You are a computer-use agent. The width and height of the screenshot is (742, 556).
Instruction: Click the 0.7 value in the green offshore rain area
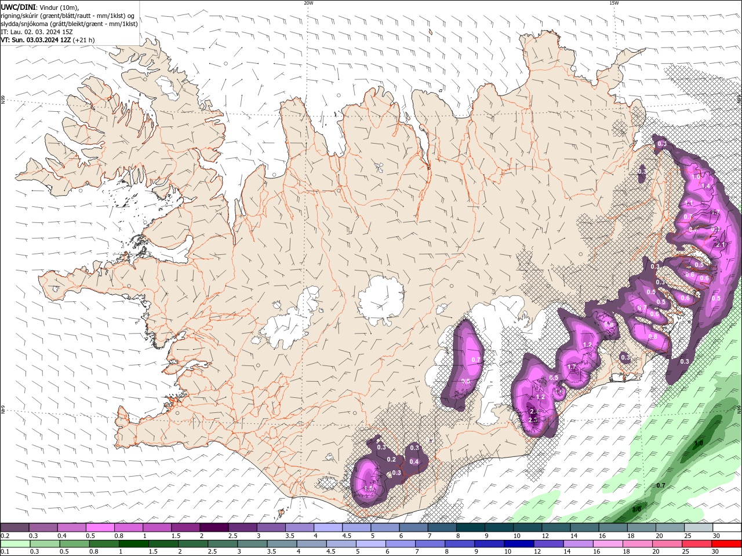660,485
